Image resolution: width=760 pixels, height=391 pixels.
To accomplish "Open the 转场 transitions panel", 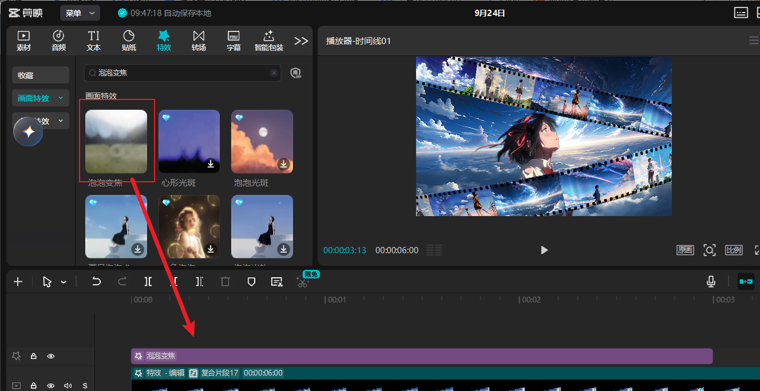I will coord(199,41).
